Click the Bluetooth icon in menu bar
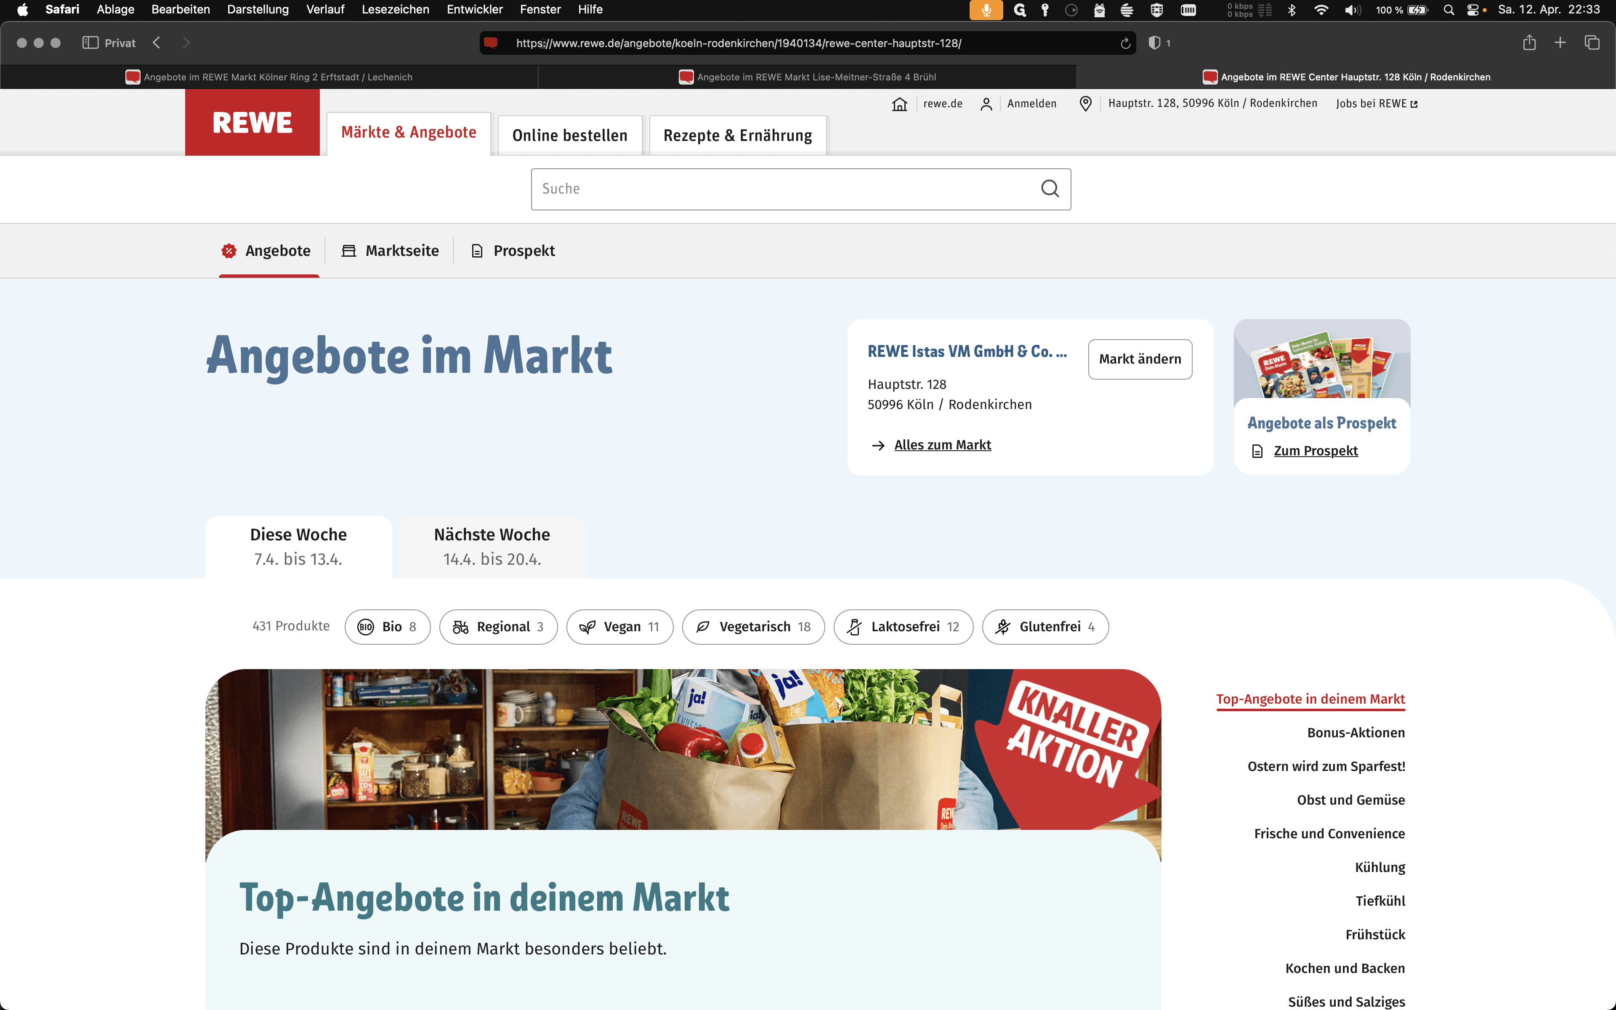Screen dimensions: 1616x1010 [x=1292, y=9]
